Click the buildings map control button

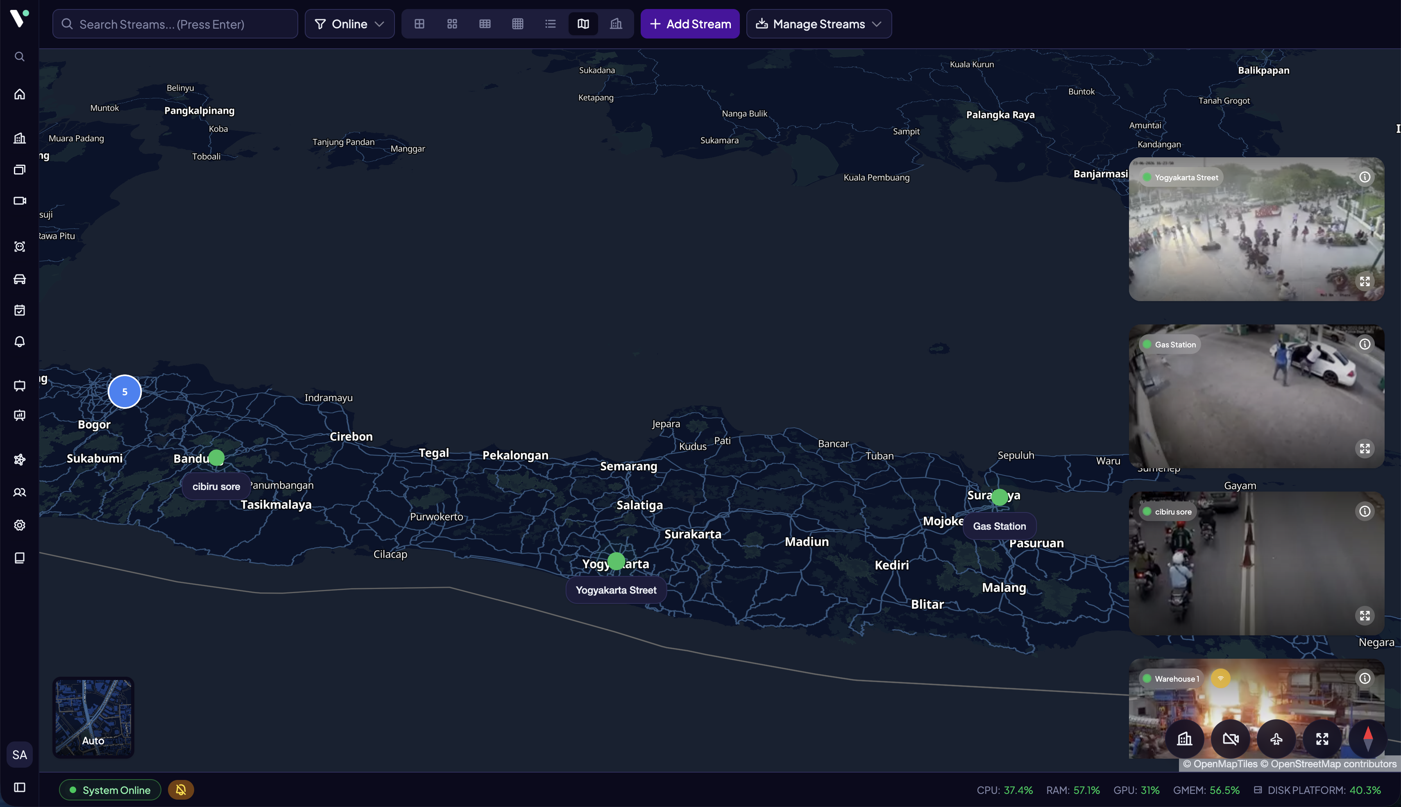(1184, 739)
